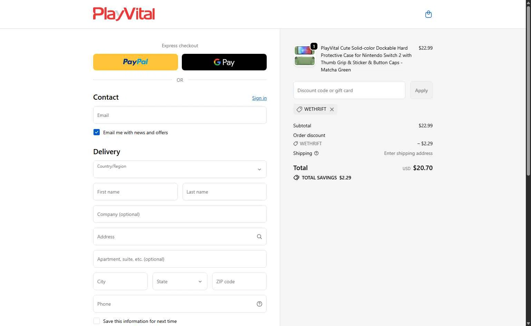Screen dimensions: 531x326
Task: Focus the Last name field
Action: 225,192
